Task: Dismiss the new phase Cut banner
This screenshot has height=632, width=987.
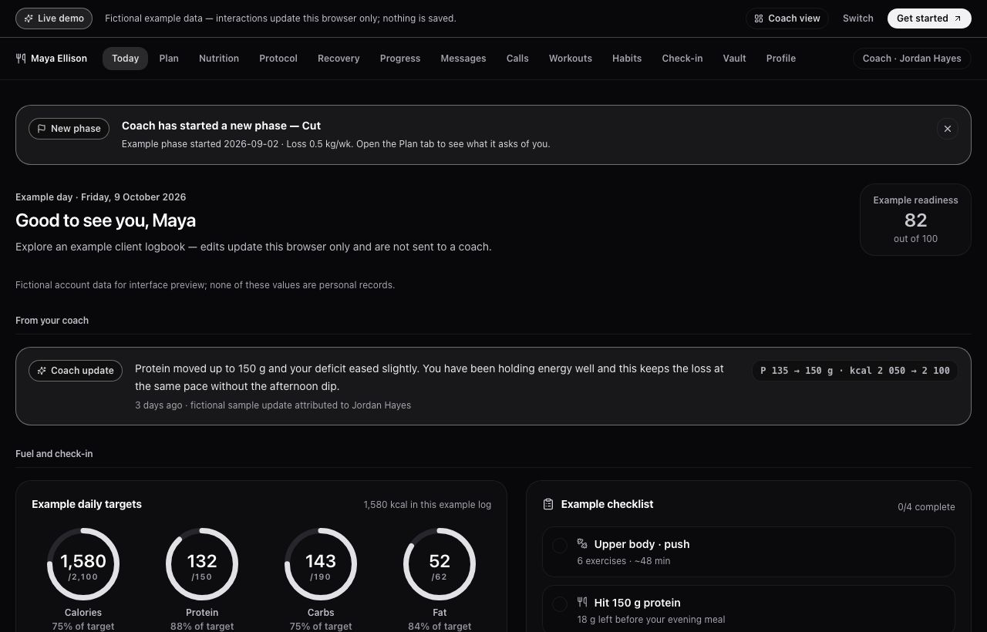Action: point(948,129)
